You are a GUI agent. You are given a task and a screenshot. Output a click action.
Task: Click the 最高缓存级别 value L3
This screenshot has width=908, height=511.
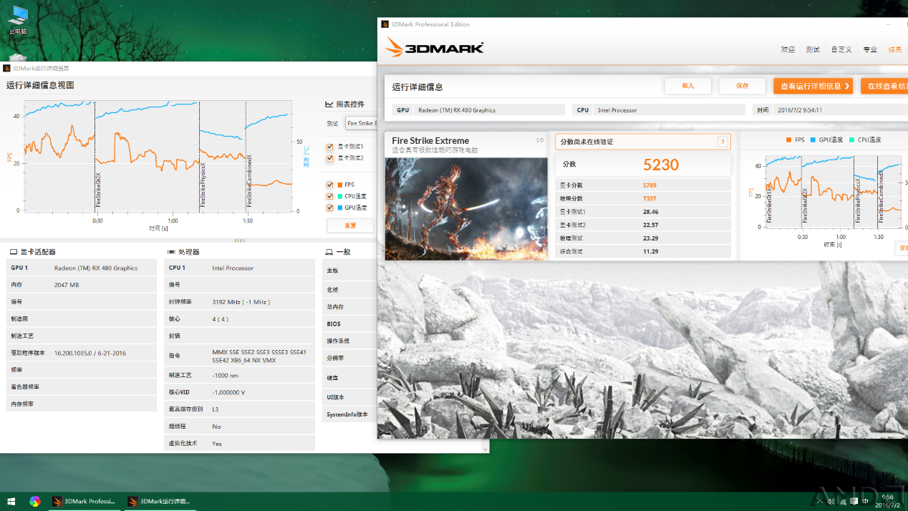point(216,409)
